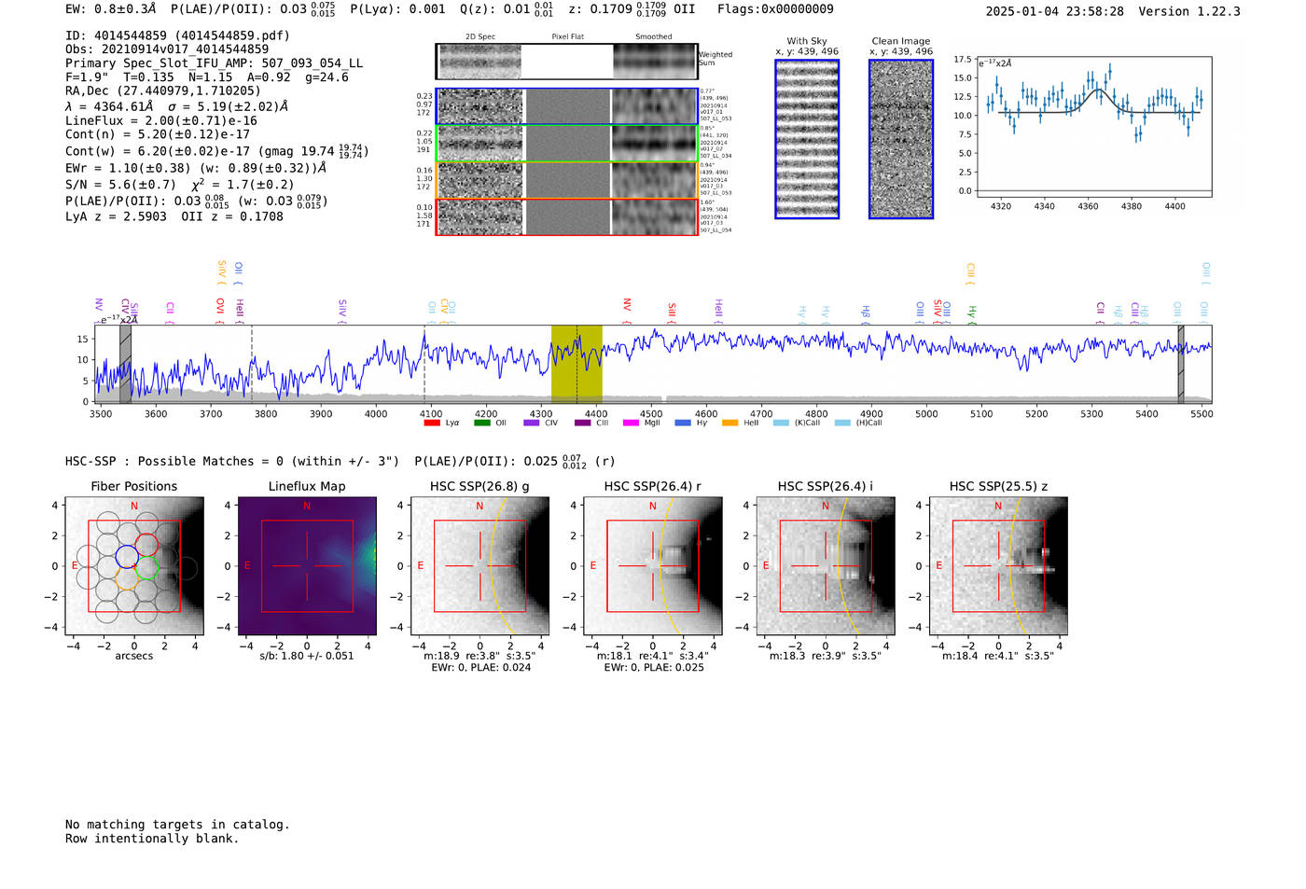Viewport: 1306px width, 889px height.
Task: Select the blue-bordered 2D spectrum fiber row
Action: 567,106
